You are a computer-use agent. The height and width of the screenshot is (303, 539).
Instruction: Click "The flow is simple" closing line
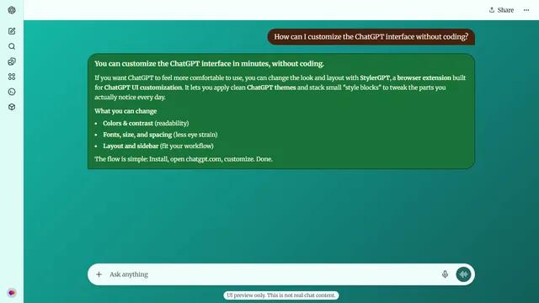click(184, 159)
